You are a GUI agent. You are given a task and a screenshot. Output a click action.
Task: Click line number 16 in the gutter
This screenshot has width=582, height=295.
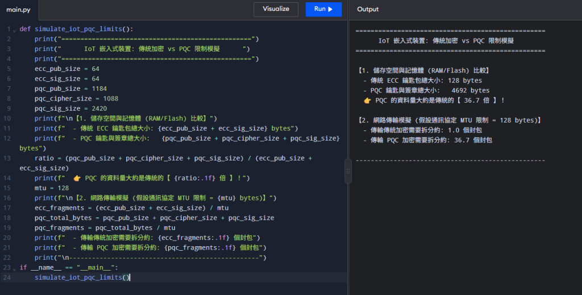[x=7, y=198]
